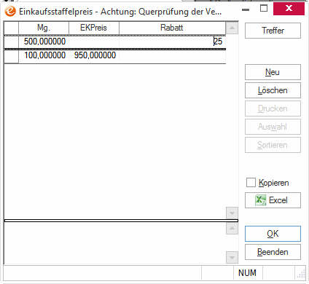Viewport: 309px width, 284px height.
Task: Click the select-all corner cell of table
Action: [x=12, y=28]
